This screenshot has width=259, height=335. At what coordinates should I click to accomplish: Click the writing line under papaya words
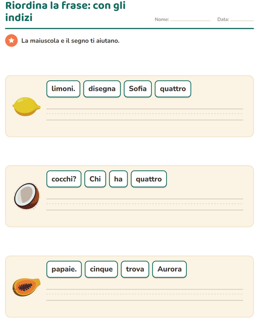pos(145,294)
